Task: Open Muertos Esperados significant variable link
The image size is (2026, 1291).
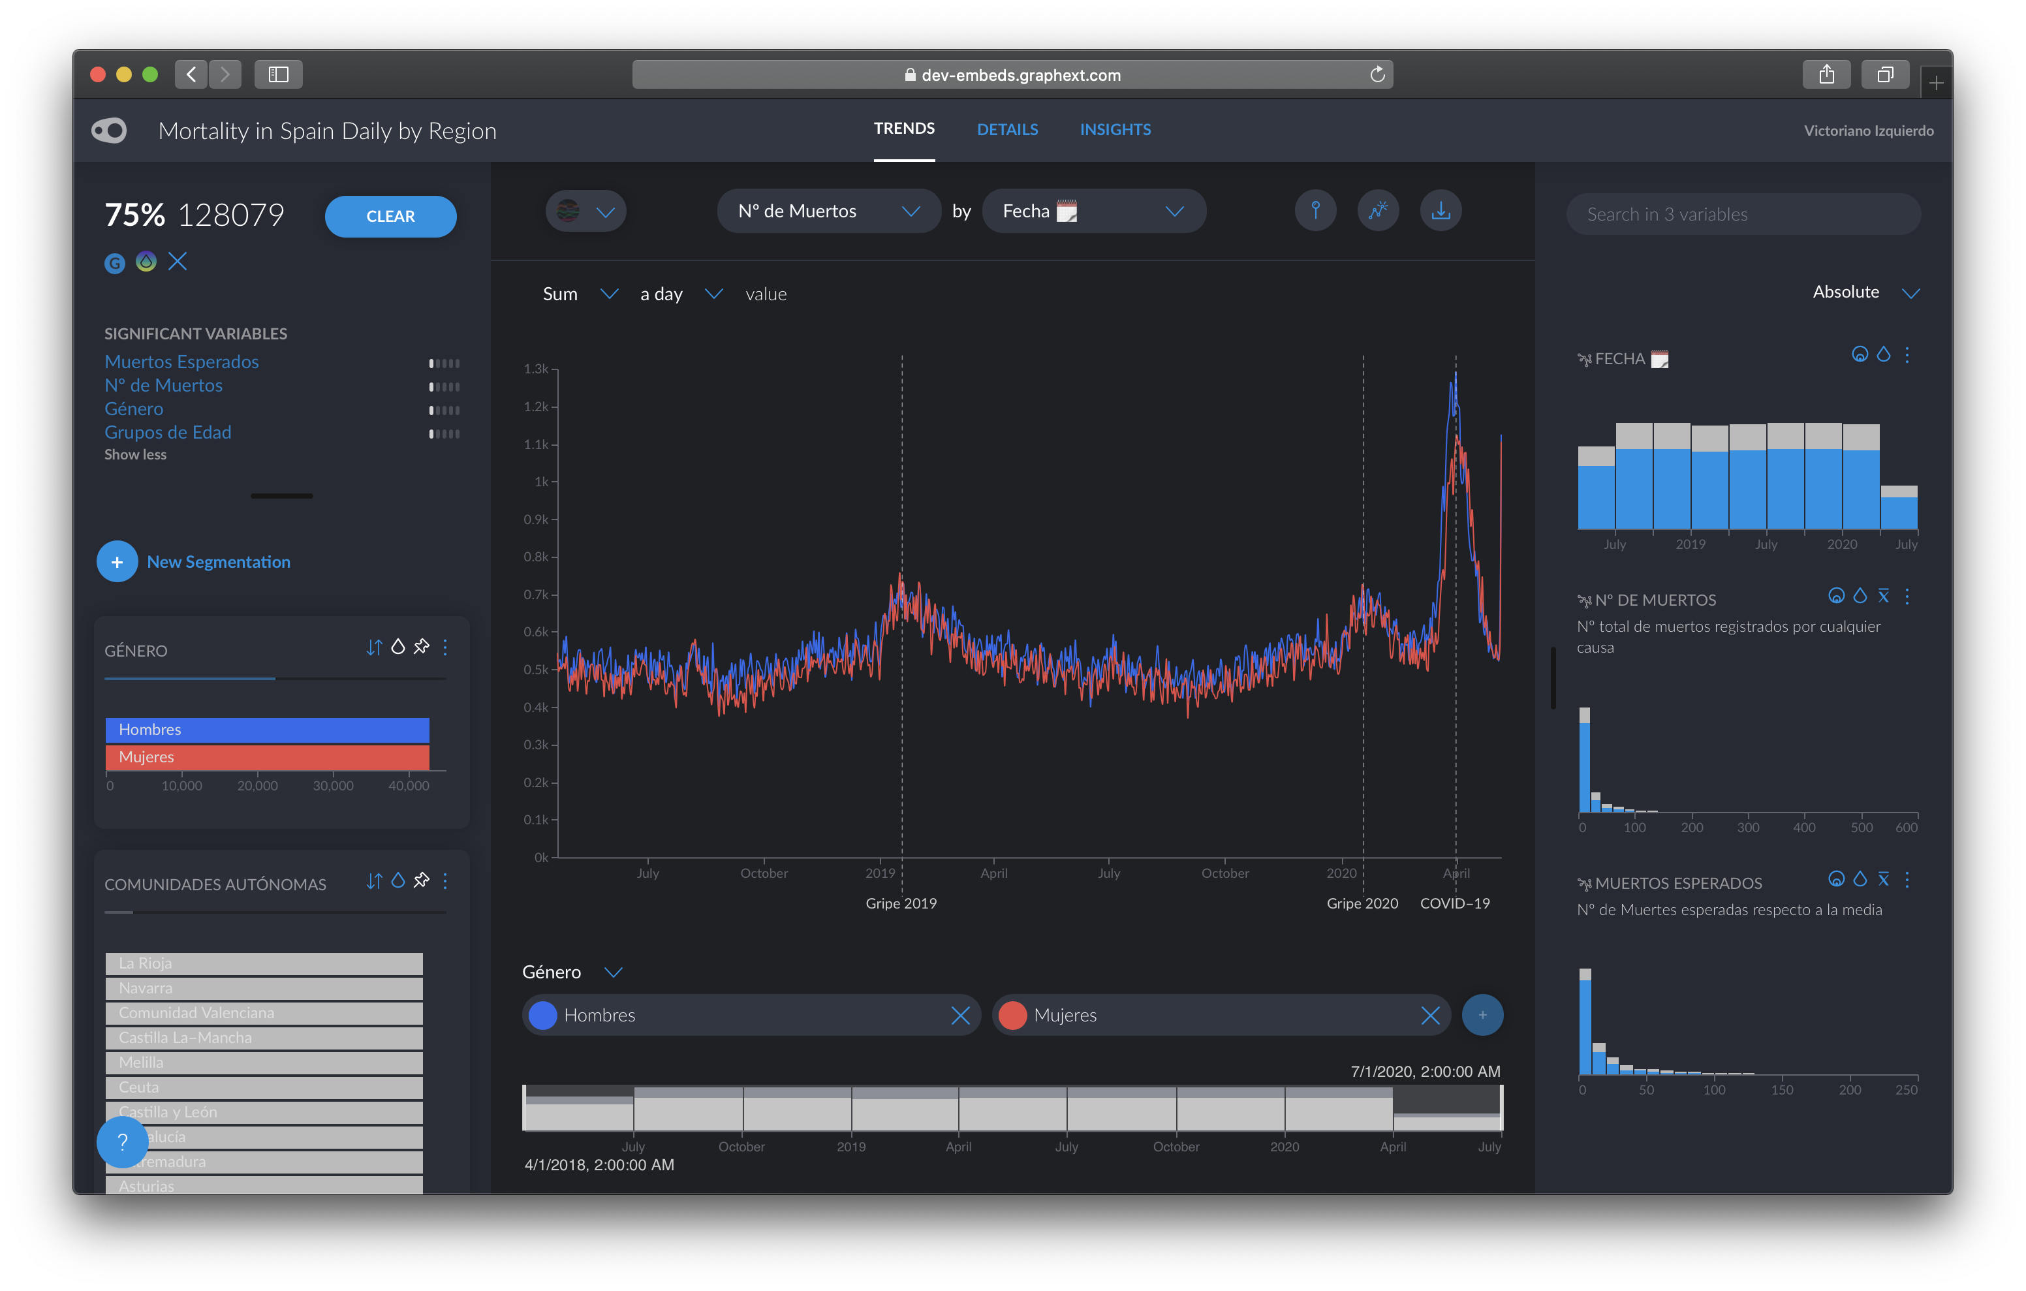Action: pyautogui.click(x=181, y=362)
